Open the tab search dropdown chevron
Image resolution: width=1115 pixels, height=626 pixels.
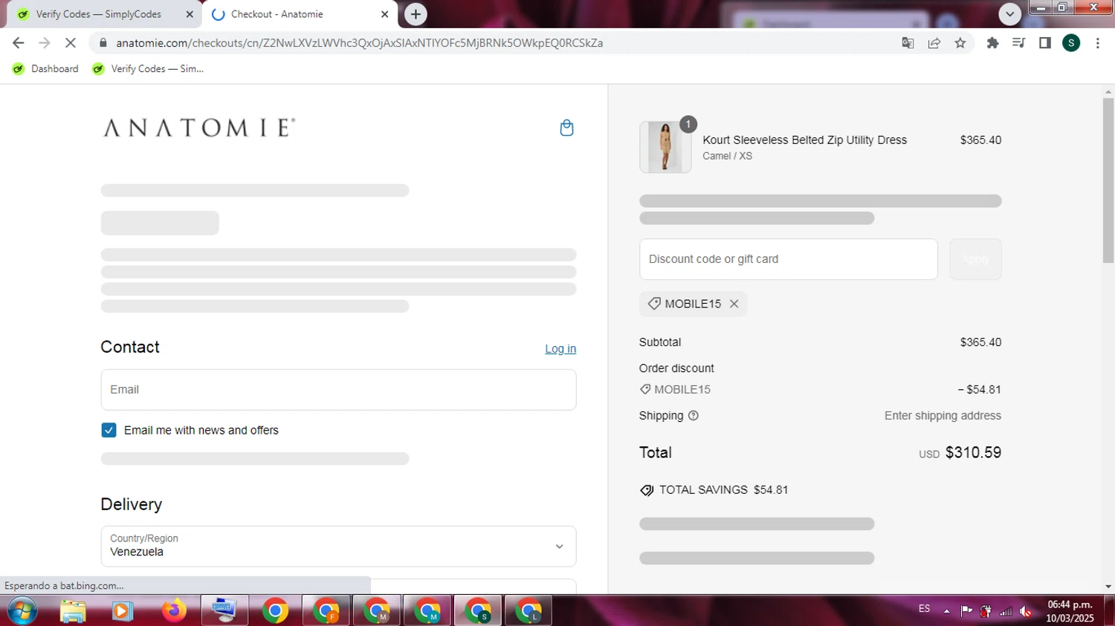(1009, 14)
